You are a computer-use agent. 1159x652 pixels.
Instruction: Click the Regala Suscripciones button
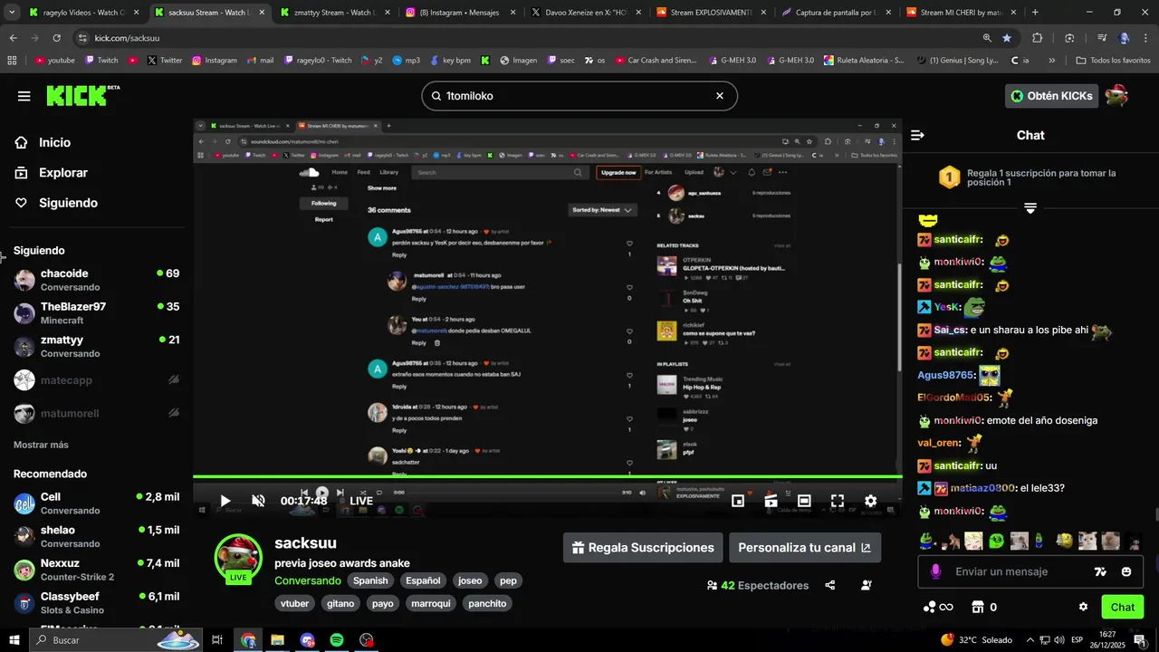point(643,548)
